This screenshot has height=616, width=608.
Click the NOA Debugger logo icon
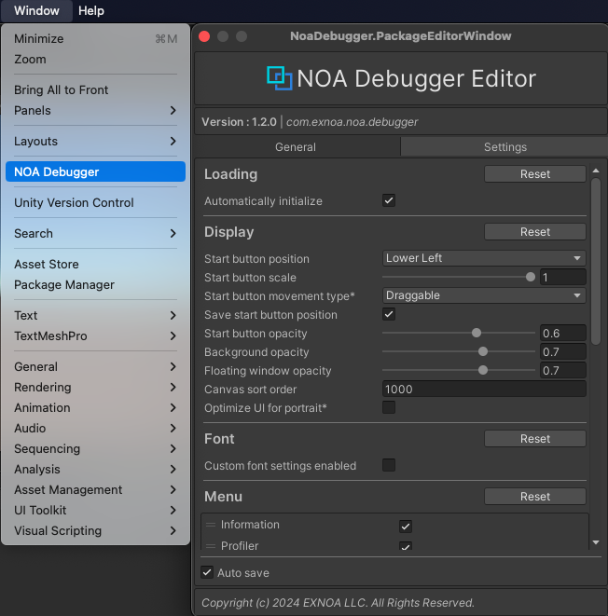tap(280, 78)
